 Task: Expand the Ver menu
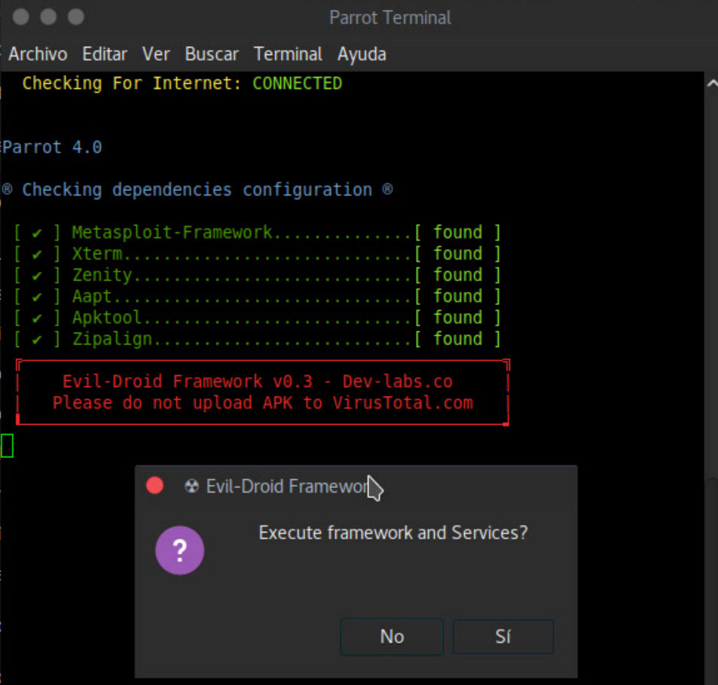156,54
